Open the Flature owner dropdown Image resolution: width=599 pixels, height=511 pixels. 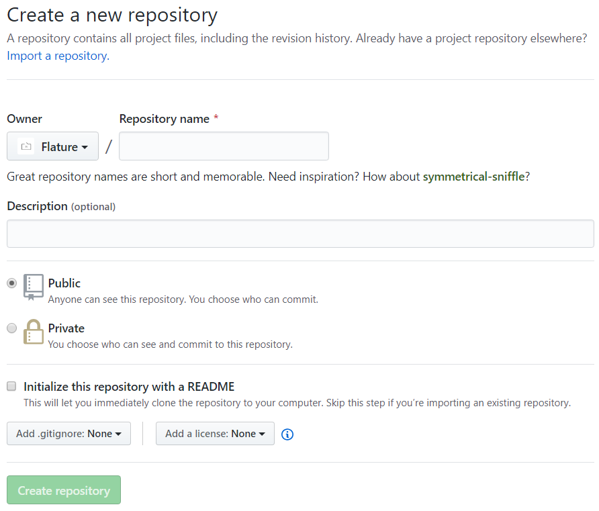click(53, 146)
